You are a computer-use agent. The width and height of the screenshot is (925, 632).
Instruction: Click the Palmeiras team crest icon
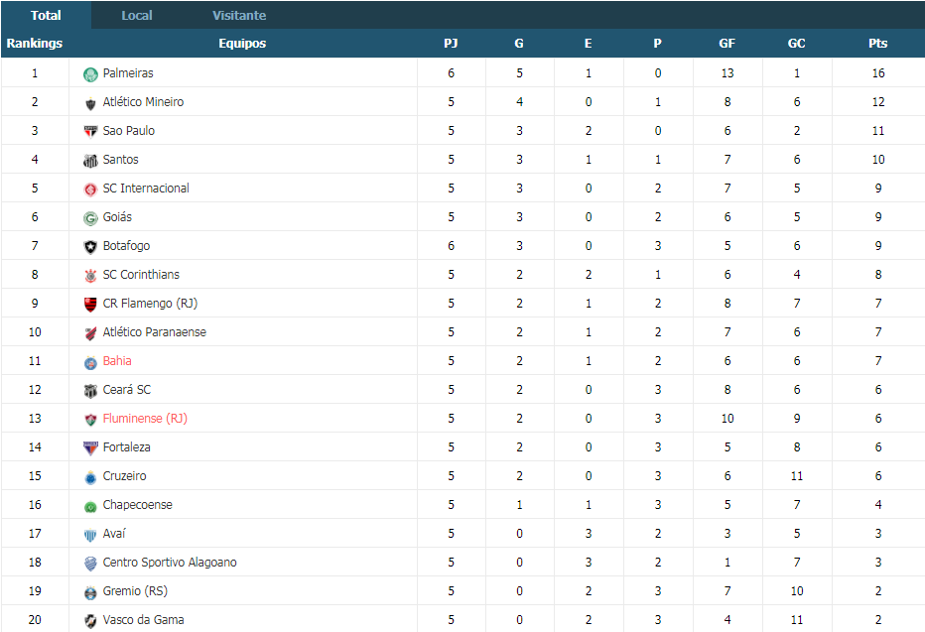point(90,74)
